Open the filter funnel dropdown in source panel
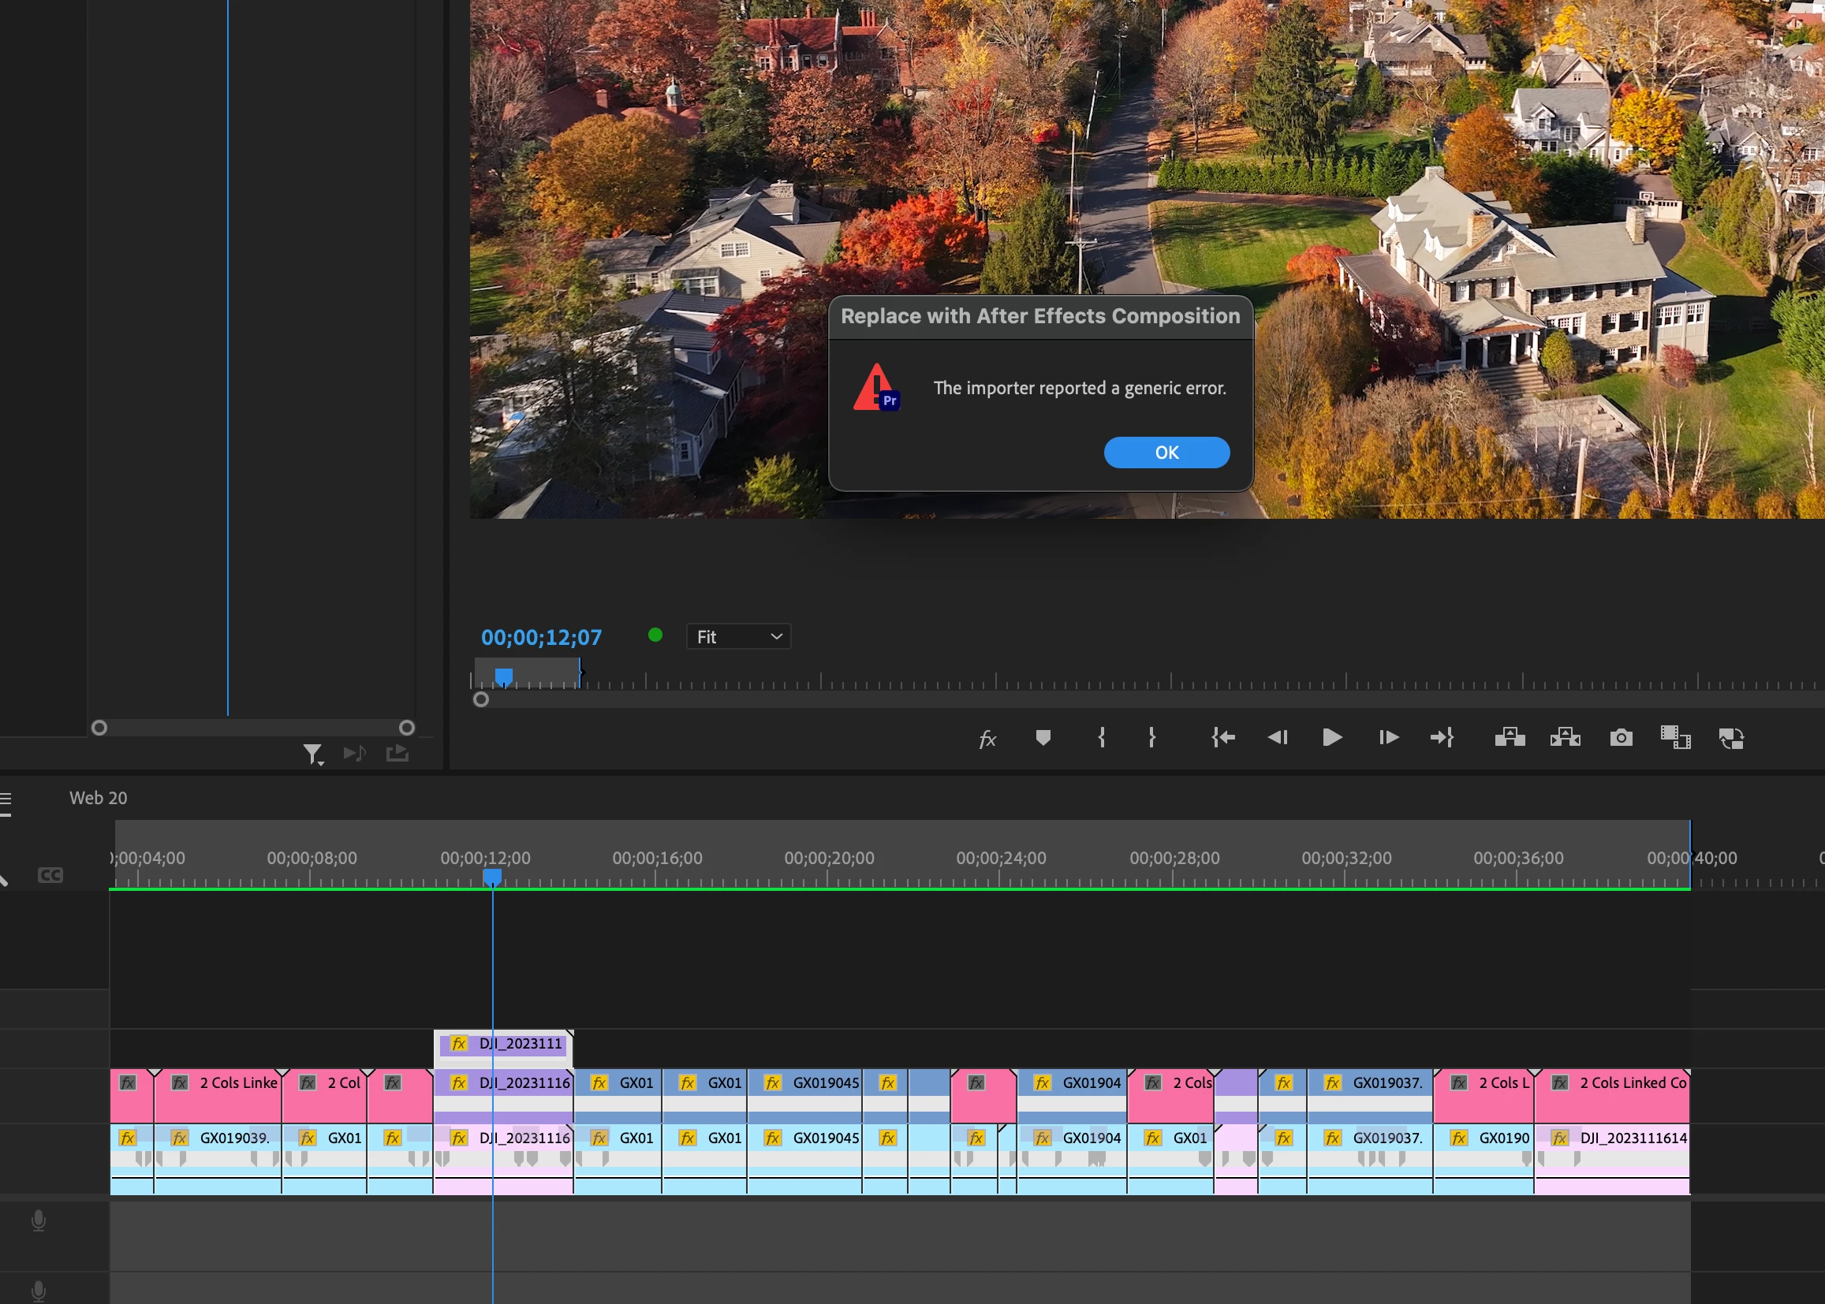The width and height of the screenshot is (1825, 1304). click(312, 753)
